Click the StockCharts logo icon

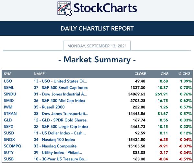65,8
